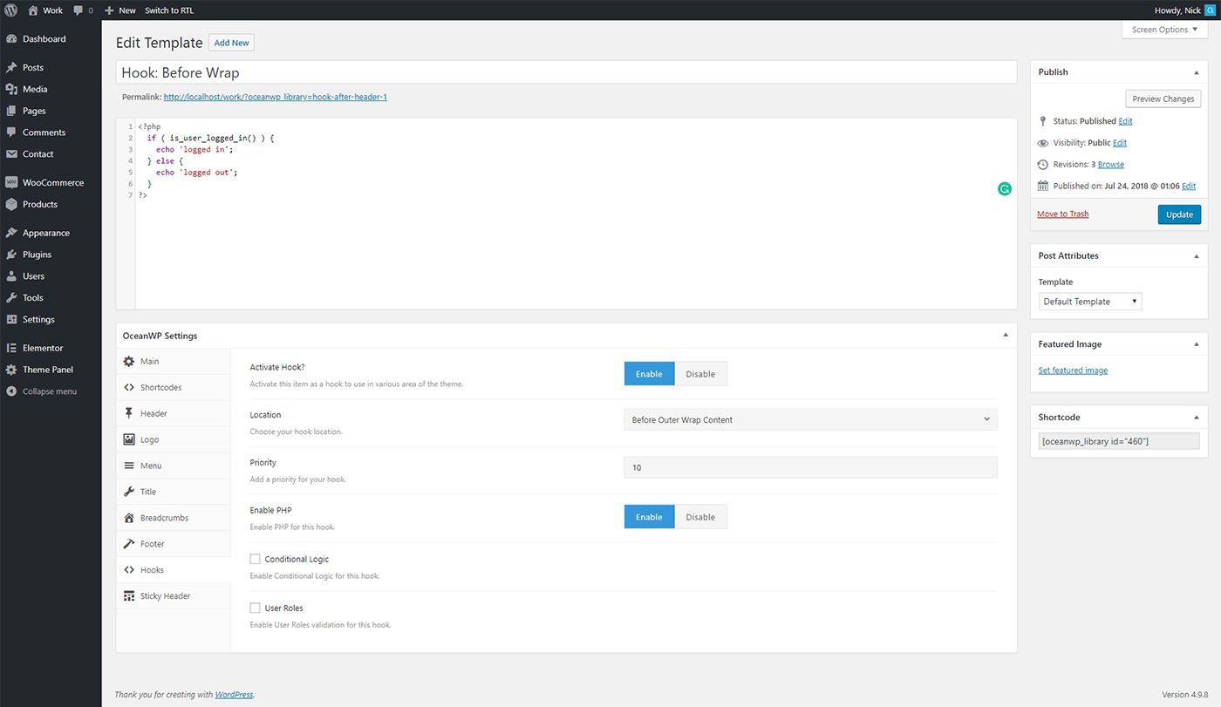This screenshot has height=707, width=1221.
Task: Click the Pages icon in sidebar
Action: click(11, 111)
